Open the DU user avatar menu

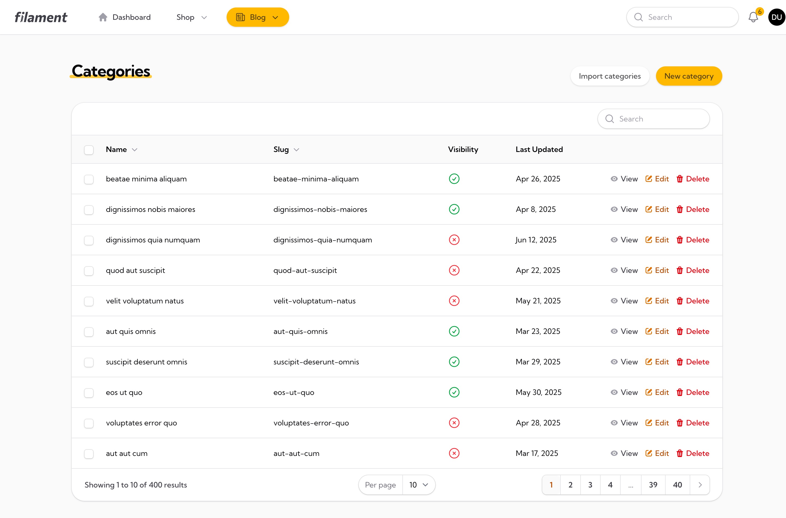coord(777,17)
